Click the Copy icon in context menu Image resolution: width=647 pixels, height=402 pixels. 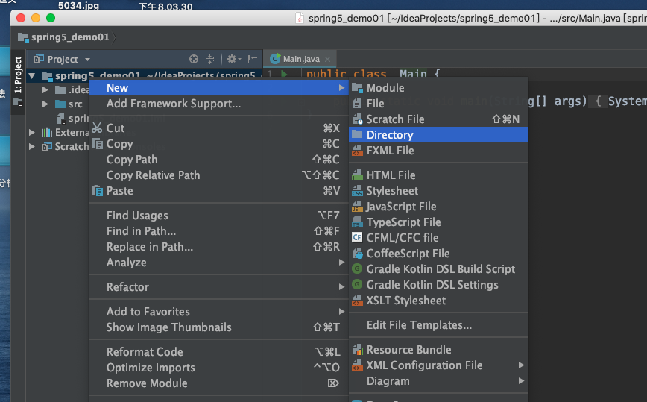pyautogui.click(x=98, y=144)
